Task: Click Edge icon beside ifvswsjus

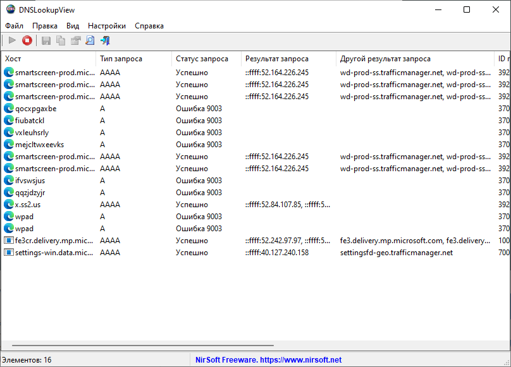Action: click(x=9, y=181)
